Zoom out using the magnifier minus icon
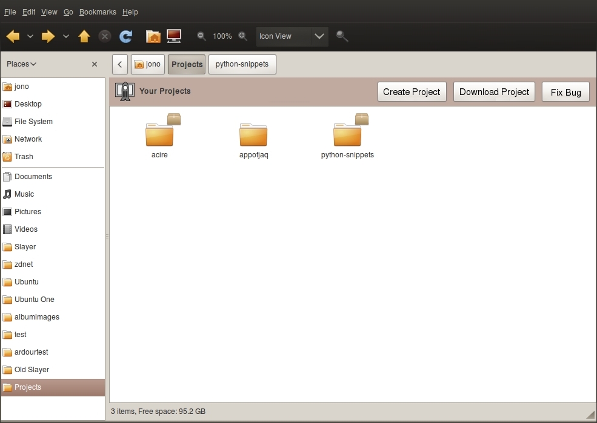 (202, 36)
